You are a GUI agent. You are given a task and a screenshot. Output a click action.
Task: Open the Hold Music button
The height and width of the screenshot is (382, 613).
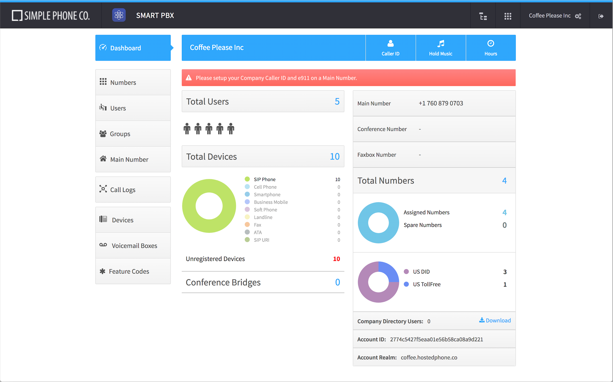tap(441, 48)
